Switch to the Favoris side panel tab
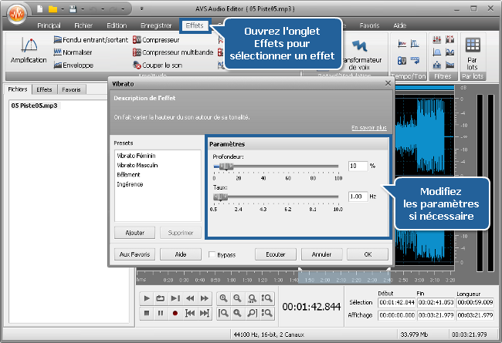The height and width of the screenshot is (343, 502). pyautogui.click(x=72, y=89)
